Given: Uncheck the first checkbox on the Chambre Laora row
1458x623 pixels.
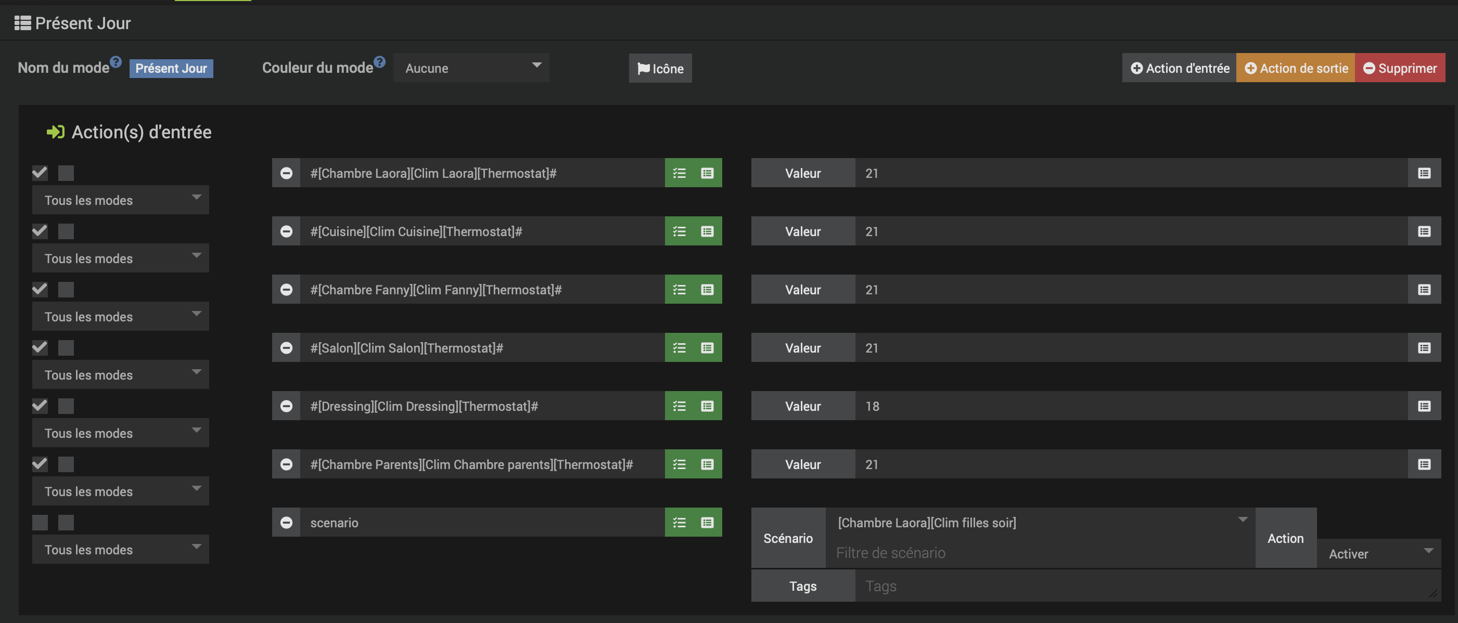Looking at the screenshot, I should 40,173.
